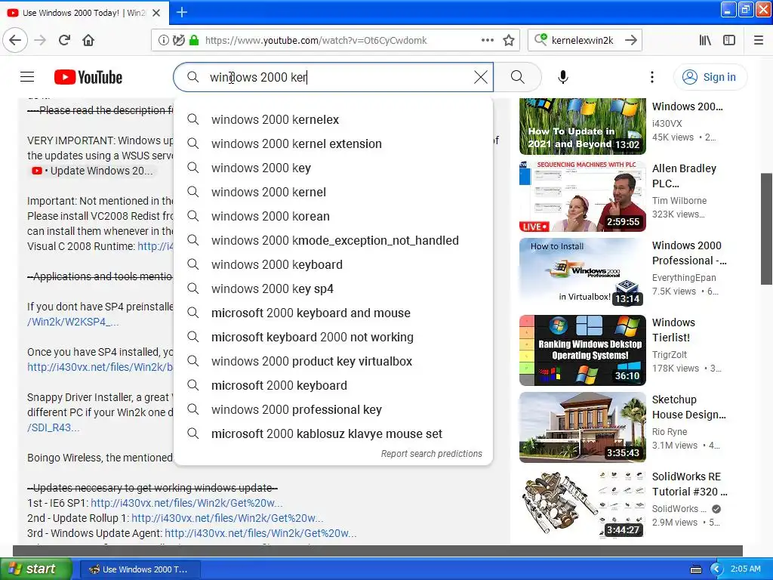Select suggestion 'windows 2000 professional key'

pos(333,409)
